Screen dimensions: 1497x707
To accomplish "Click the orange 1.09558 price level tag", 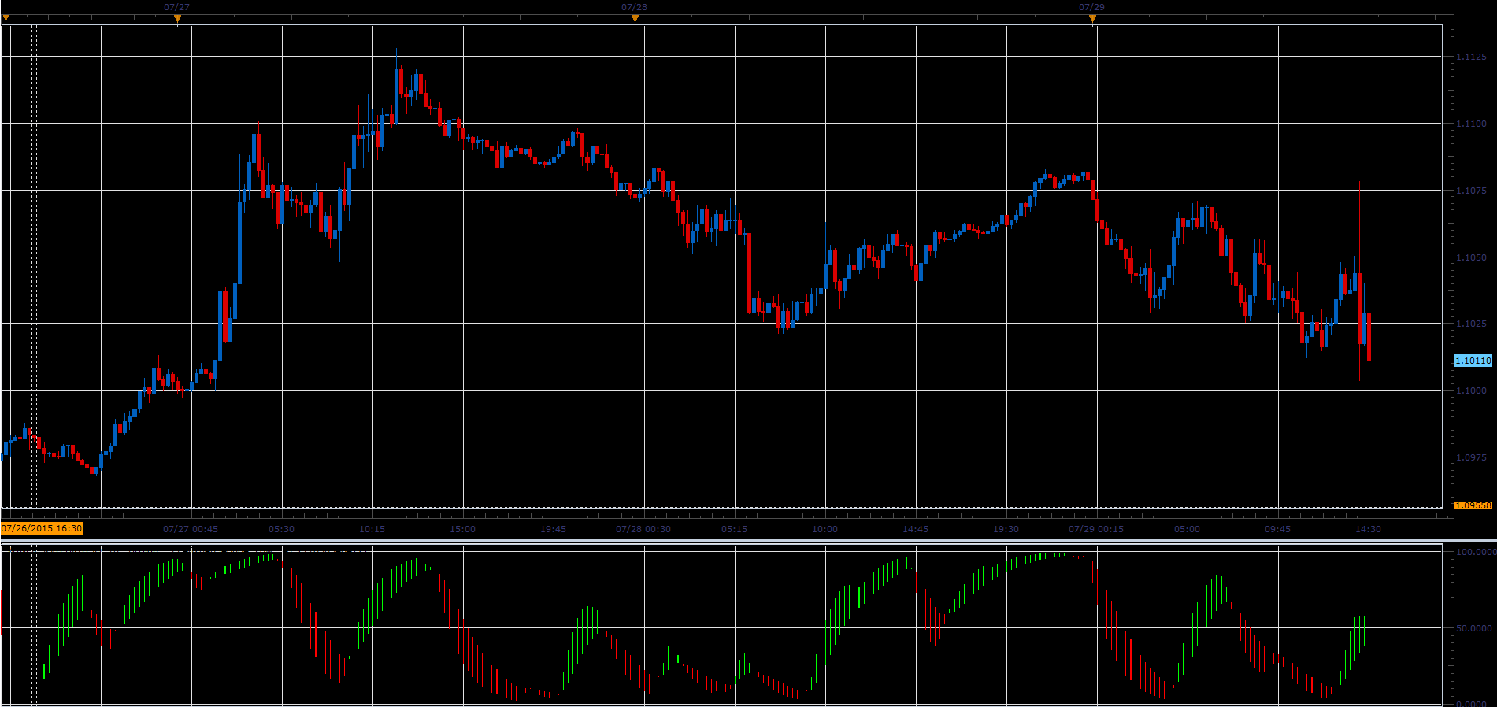I will pyautogui.click(x=1473, y=505).
